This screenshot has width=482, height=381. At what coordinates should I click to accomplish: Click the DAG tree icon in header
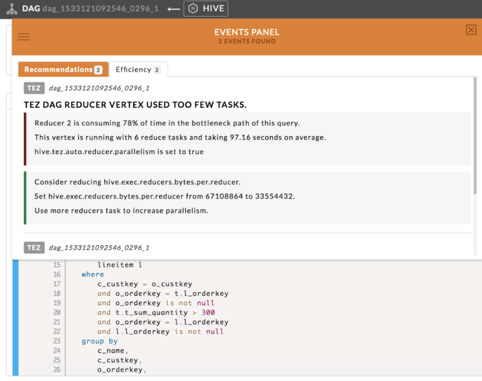[x=11, y=9]
